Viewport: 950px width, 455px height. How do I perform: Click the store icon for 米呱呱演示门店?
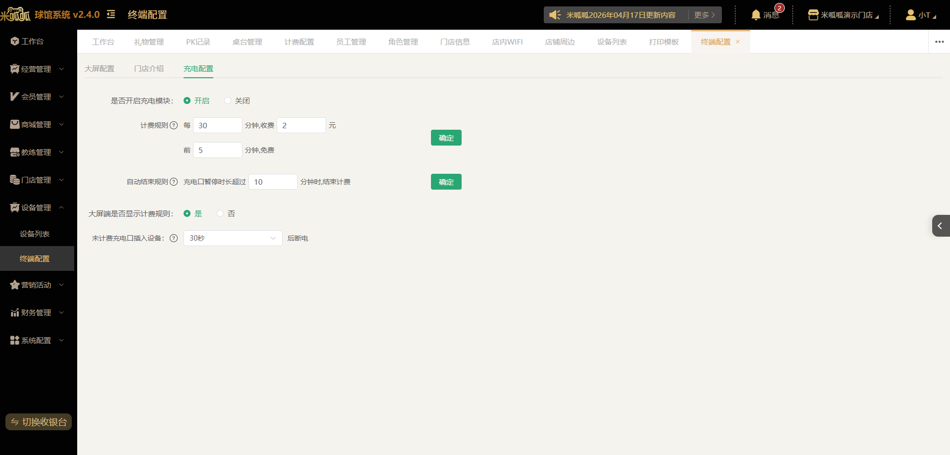click(813, 15)
